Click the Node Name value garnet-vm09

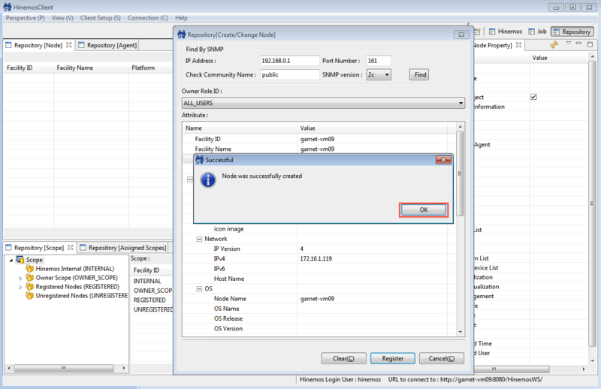tap(317, 299)
